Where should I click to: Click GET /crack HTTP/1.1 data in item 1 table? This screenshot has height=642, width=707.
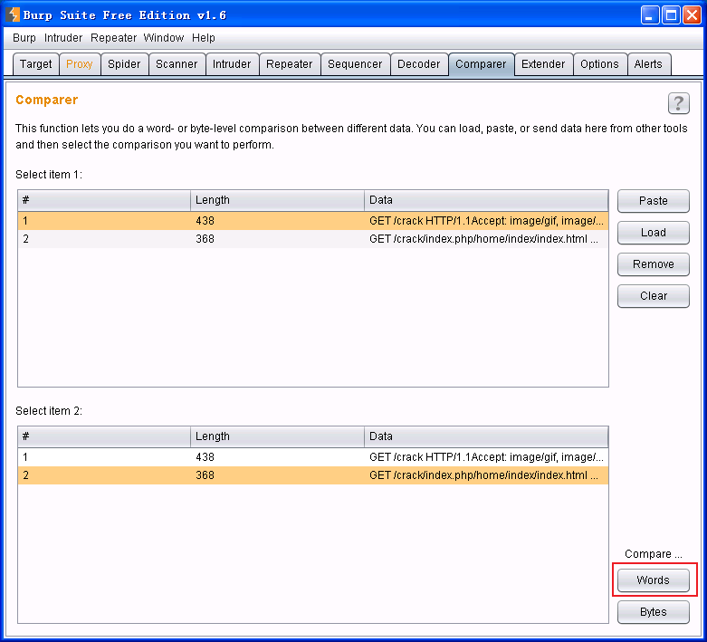(486, 221)
